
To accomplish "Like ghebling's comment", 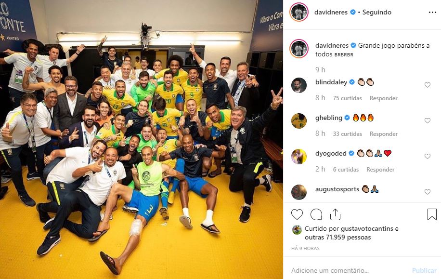I will coord(428,120).
